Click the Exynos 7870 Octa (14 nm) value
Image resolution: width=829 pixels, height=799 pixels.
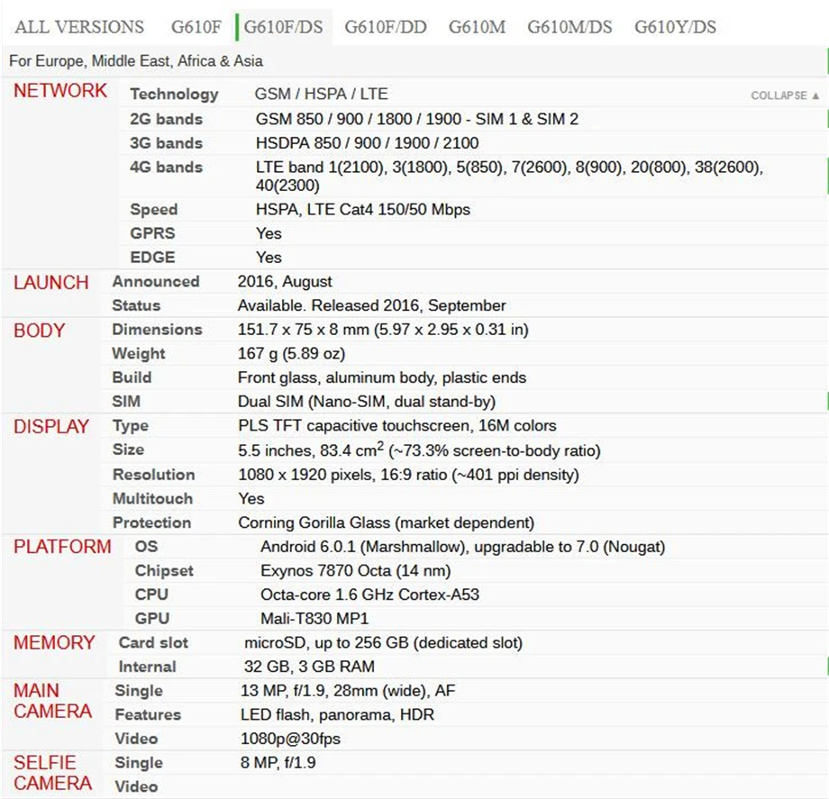[x=356, y=571]
